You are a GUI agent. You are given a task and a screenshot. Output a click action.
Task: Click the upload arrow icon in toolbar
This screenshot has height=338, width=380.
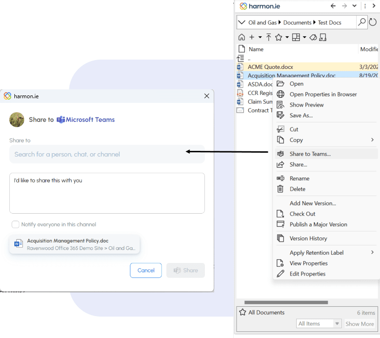(x=269, y=37)
